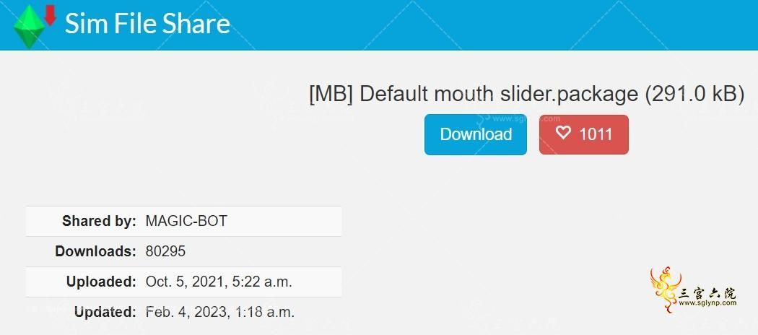The height and width of the screenshot is (335, 758).
Task: Click the faint sglynp watermark above Download
Action: 521,118
